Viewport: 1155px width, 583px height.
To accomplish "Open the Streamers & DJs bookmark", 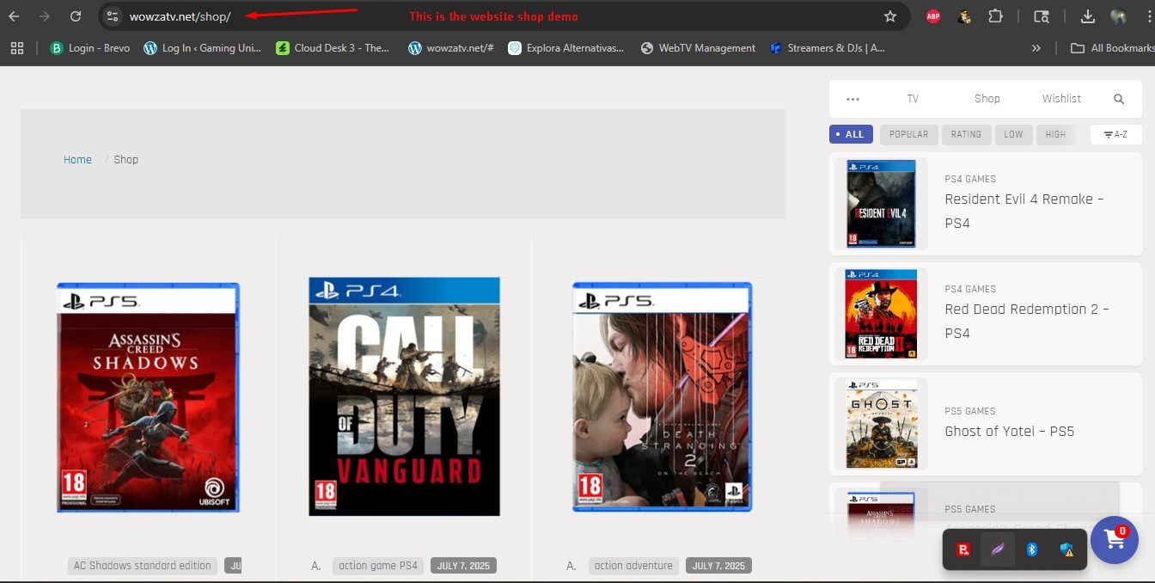I will (x=828, y=48).
